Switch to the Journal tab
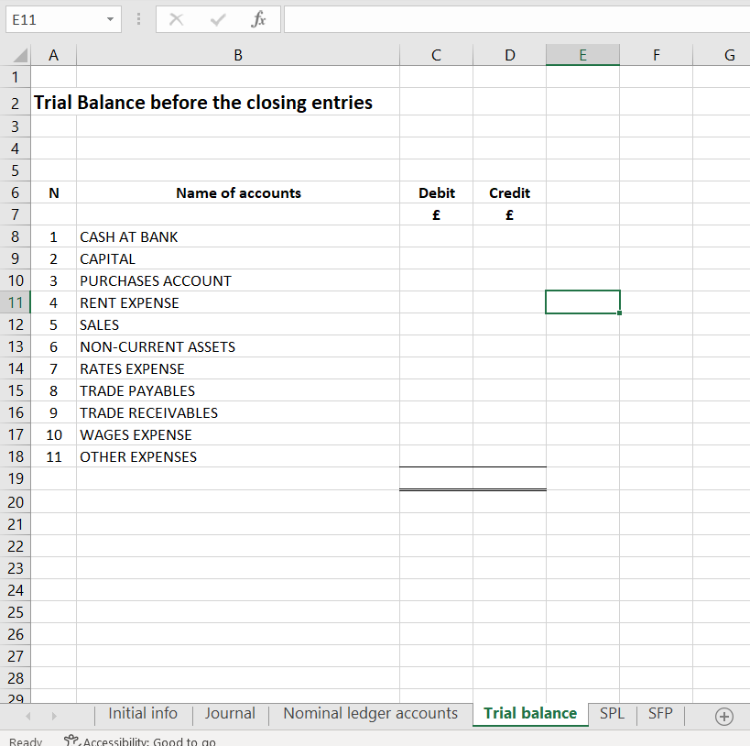 pos(230,713)
